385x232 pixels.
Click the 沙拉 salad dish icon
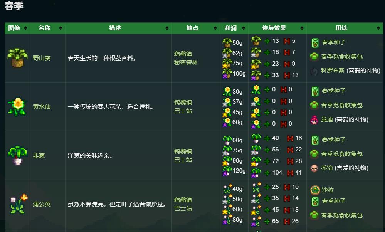(x=315, y=190)
